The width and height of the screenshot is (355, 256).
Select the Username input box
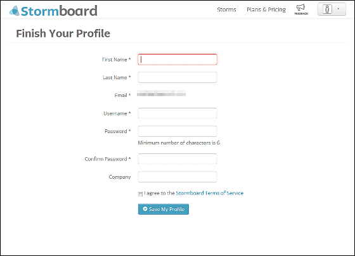[x=177, y=113]
